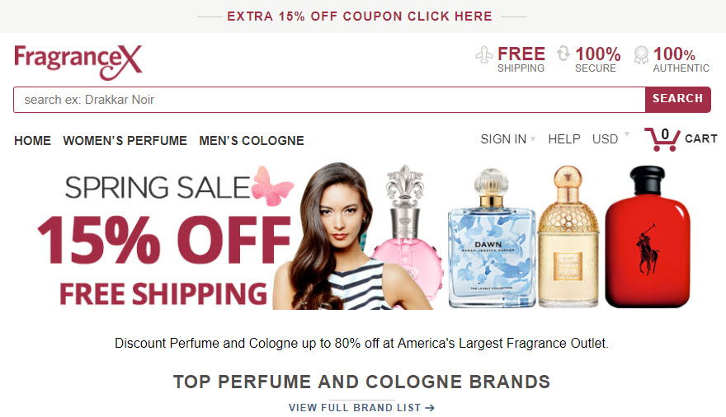The image size is (726, 417).
Task: Open the USD currency dropdown
Action: [x=610, y=139]
